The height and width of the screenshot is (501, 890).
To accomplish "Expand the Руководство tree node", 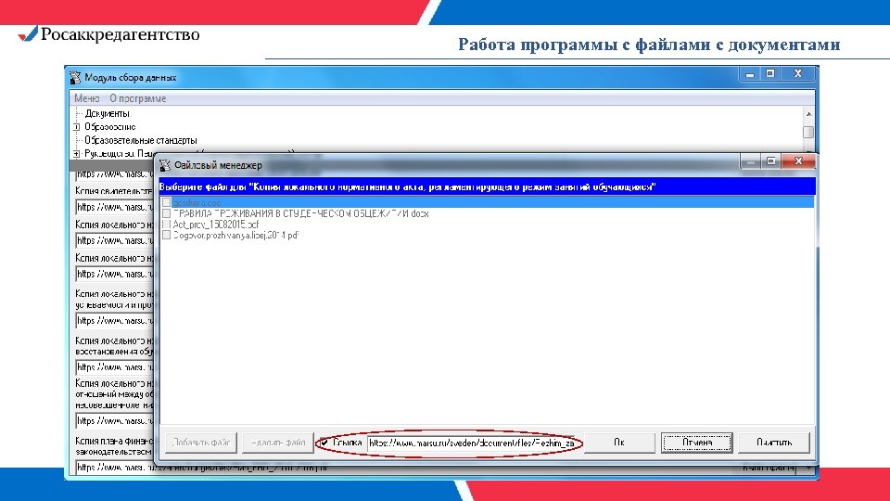I will tap(77, 153).
